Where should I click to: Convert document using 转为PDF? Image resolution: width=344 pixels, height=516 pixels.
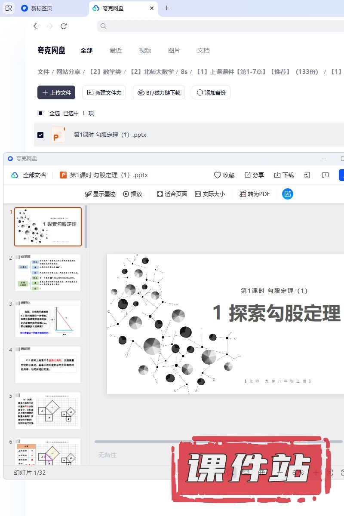point(255,194)
